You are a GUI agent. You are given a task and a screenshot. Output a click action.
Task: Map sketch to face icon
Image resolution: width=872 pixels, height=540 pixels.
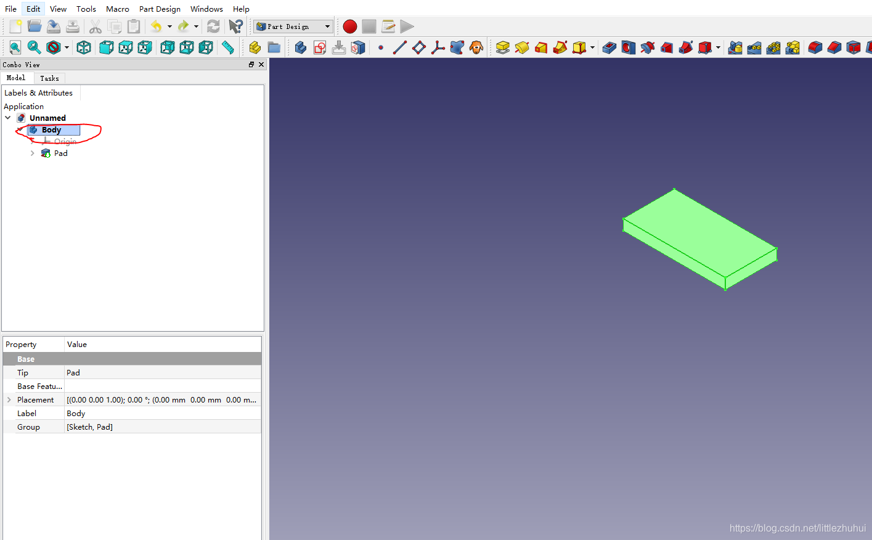point(357,47)
